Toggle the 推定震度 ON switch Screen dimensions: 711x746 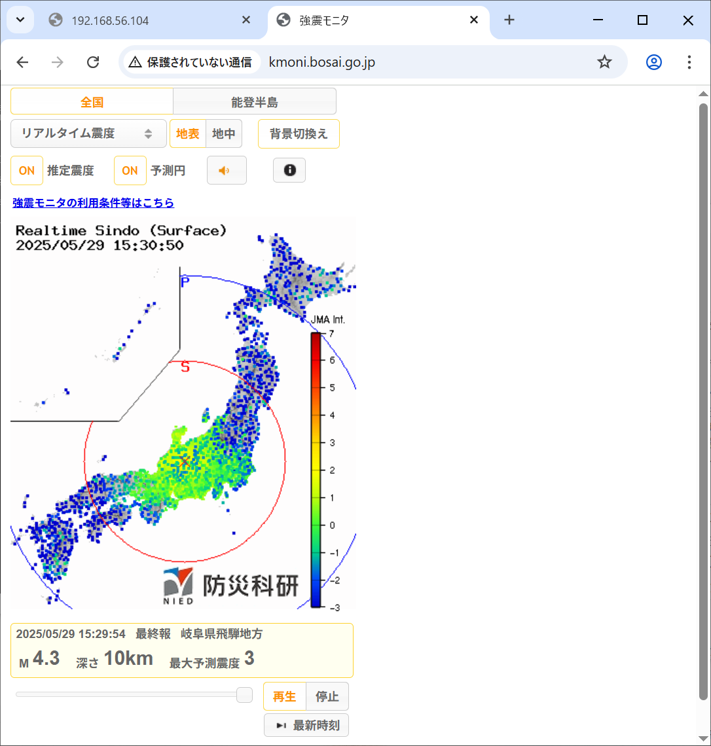27,171
